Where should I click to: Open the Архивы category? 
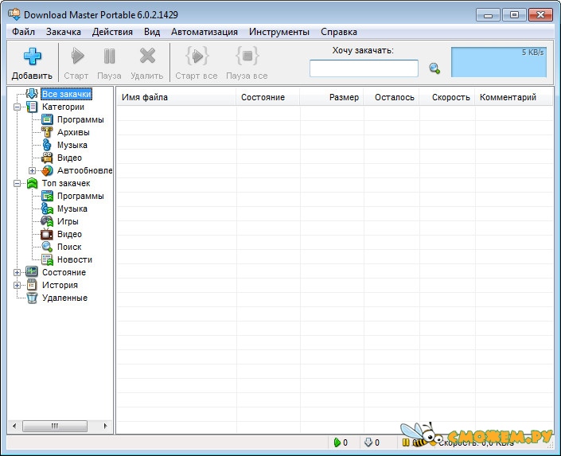(73, 132)
